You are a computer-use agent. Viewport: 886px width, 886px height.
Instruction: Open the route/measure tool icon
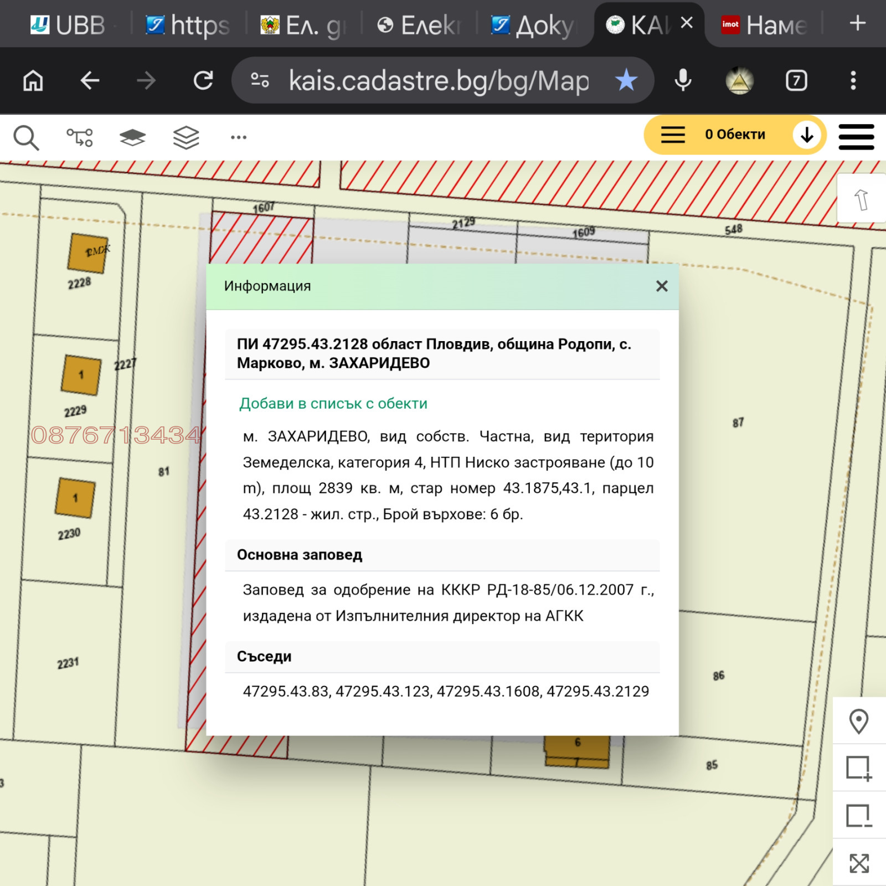(80, 137)
